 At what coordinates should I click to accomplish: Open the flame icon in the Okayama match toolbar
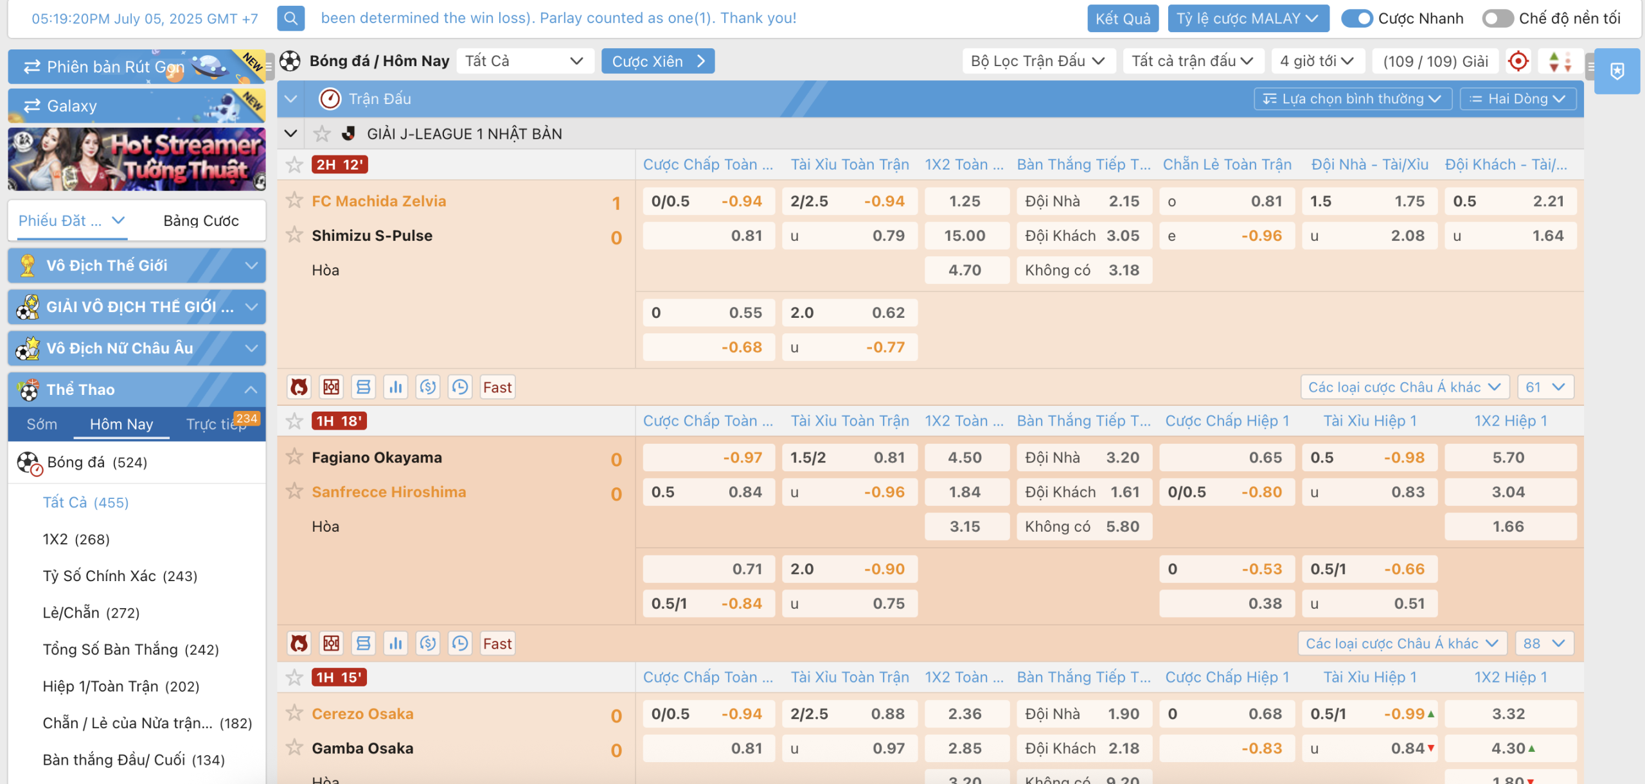299,643
